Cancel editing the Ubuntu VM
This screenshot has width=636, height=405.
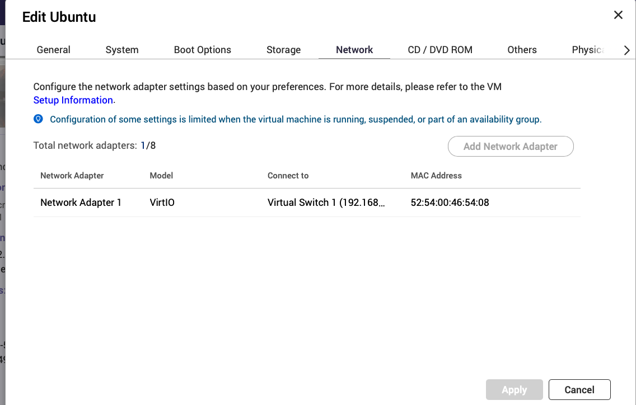[x=579, y=389]
